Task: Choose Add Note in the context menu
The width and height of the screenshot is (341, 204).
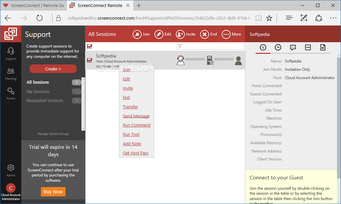Action: click(x=132, y=144)
